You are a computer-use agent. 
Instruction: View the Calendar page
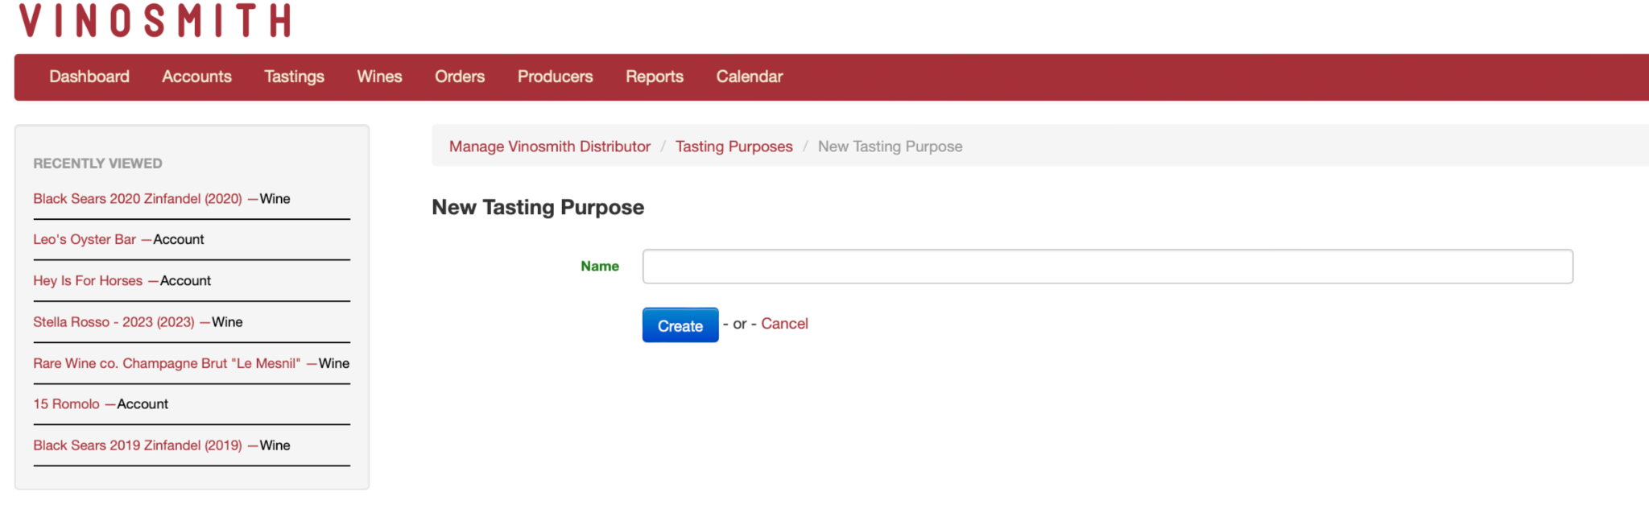(x=750, y=77)
